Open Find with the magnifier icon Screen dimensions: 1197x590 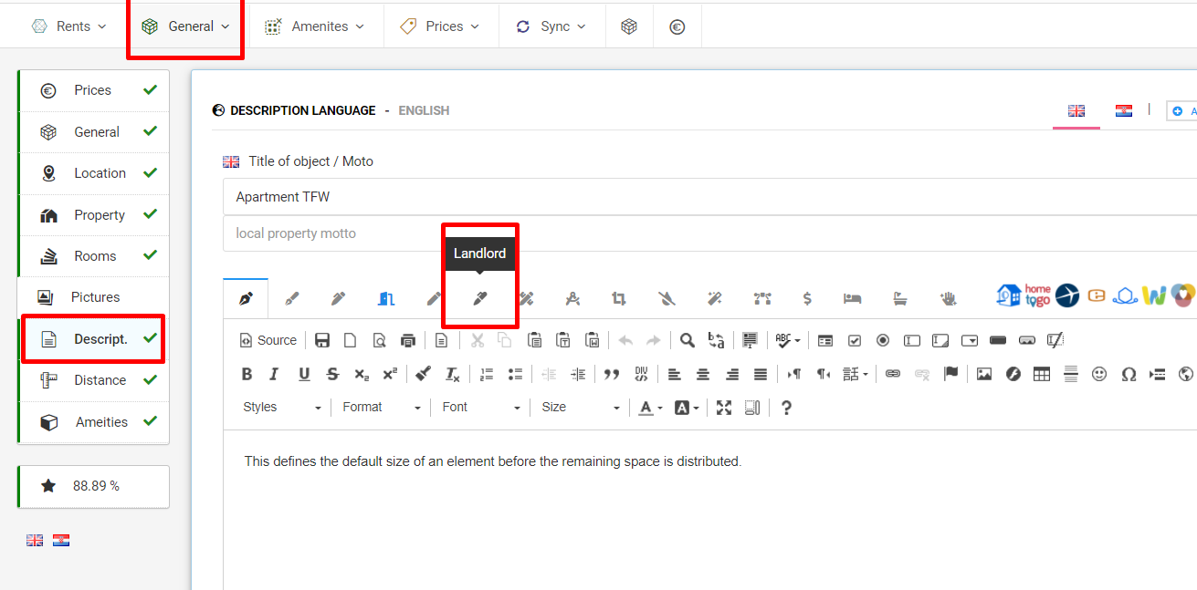(687, 340)
